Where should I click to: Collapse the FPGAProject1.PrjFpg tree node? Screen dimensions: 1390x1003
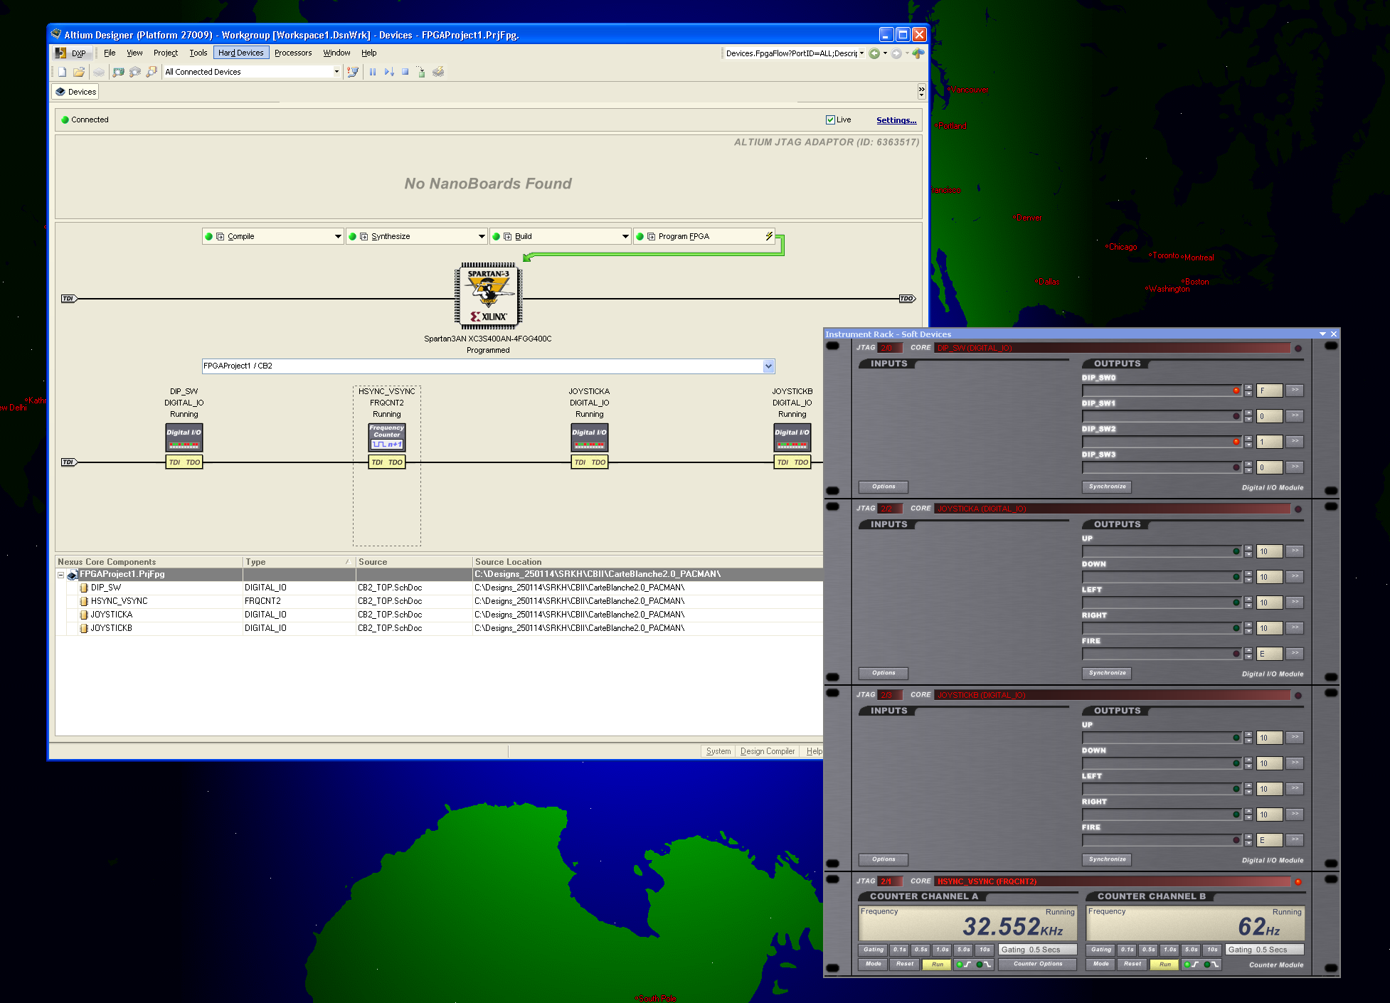61,575
